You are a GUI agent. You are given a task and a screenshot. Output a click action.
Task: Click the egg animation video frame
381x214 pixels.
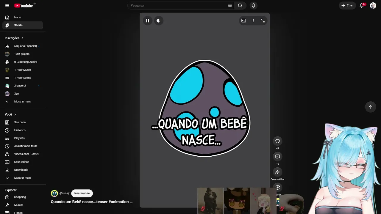pos(205,110)
